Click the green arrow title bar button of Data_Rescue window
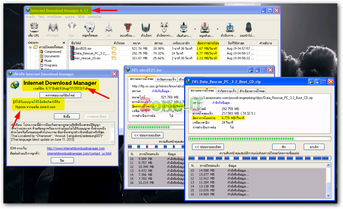 pyautogui.click(x=312, y=82)
